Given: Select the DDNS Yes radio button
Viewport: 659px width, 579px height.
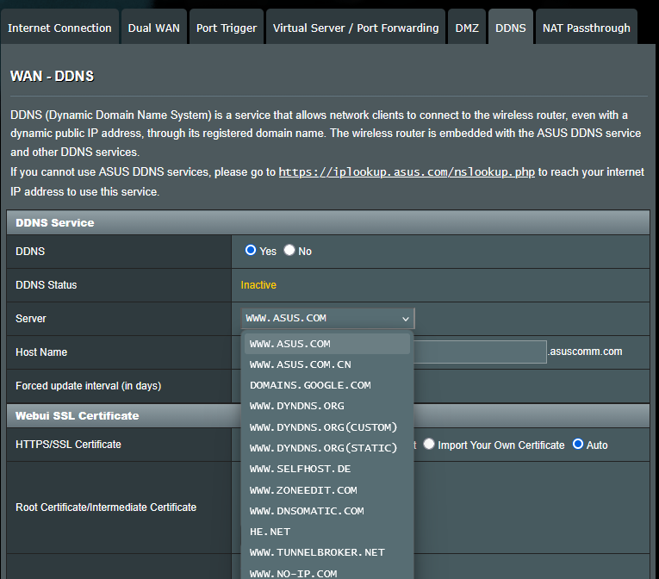Looking at the screenshot, I should [x=251, y=251].
